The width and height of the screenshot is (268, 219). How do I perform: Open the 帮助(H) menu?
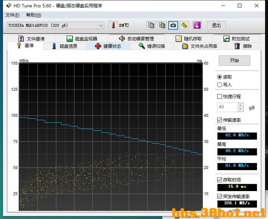pyautogui.click(x=33, y=15)
